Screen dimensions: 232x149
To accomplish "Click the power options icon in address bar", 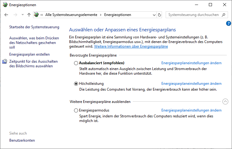I will [37, 15].
